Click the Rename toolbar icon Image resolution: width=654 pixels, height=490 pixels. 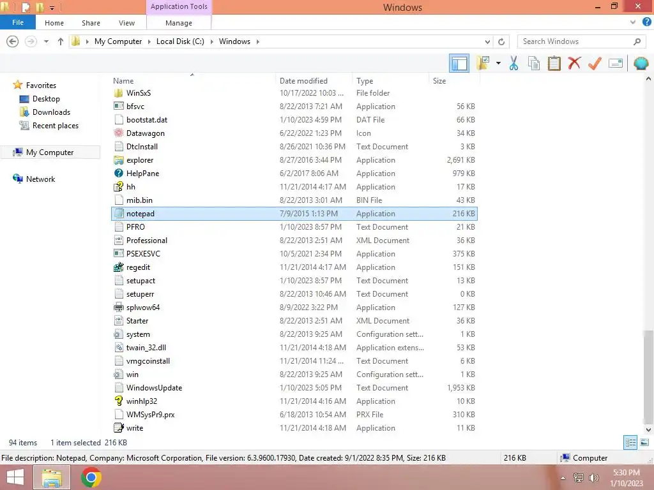point(616,63)
